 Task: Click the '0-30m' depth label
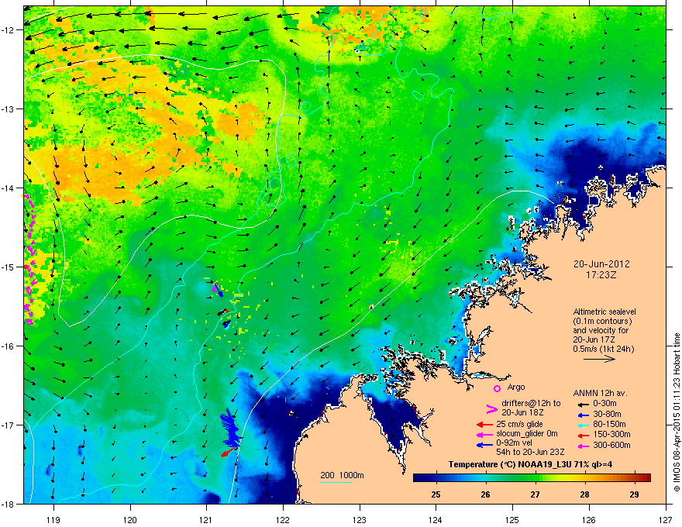pyautogui.click(x=605, y=404)
